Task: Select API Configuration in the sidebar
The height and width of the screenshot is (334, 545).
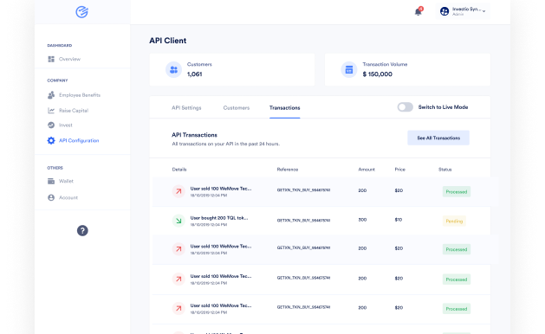Action: [79, 141]
